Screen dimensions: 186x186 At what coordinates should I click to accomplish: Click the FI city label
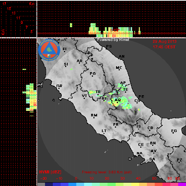coord(64,49)
